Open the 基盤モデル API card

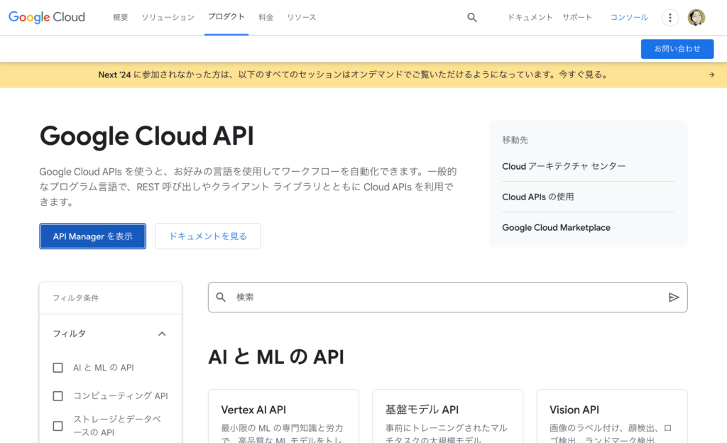click(447, 416)
